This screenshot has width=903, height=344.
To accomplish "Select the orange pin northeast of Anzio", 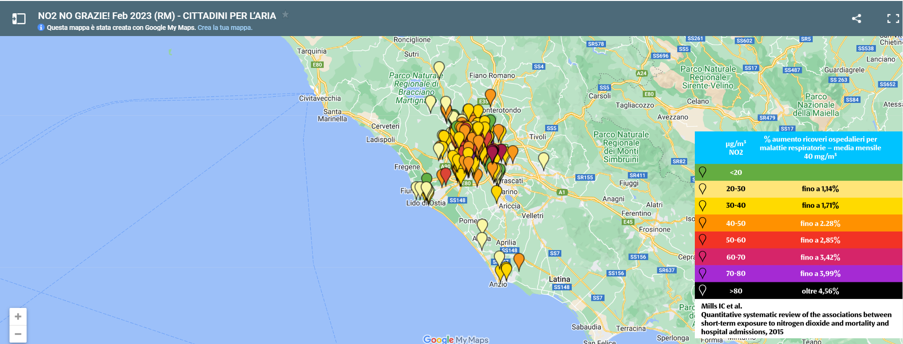I will [519, 261].
